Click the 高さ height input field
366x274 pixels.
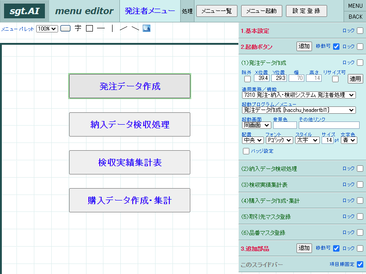pos(314,78)
